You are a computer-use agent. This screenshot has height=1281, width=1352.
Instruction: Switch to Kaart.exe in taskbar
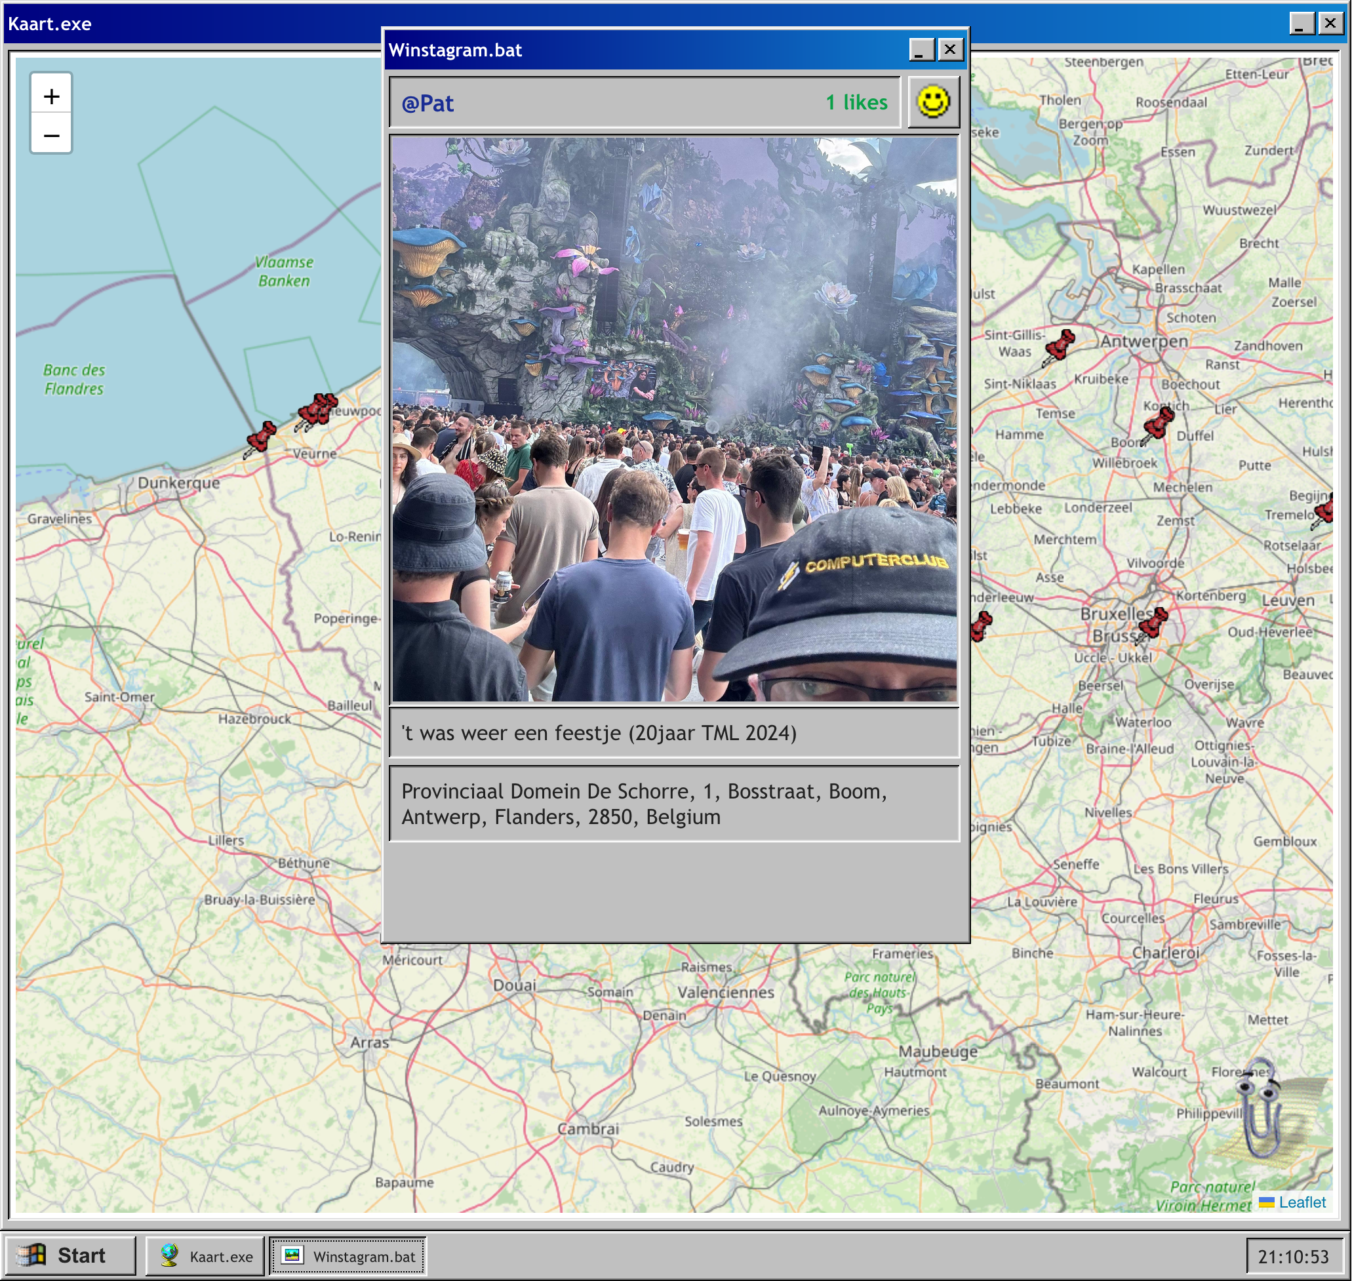tap(205, 1257)
